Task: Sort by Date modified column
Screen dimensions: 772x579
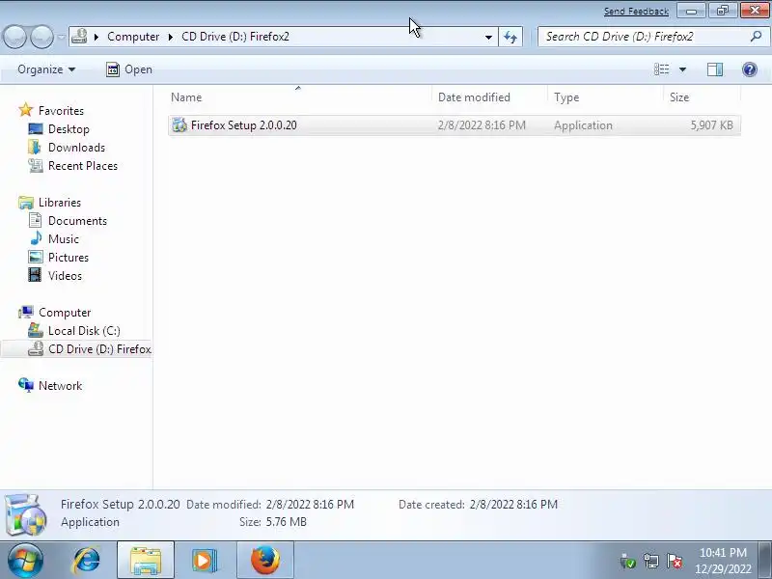Action: (x=489, y=97)
